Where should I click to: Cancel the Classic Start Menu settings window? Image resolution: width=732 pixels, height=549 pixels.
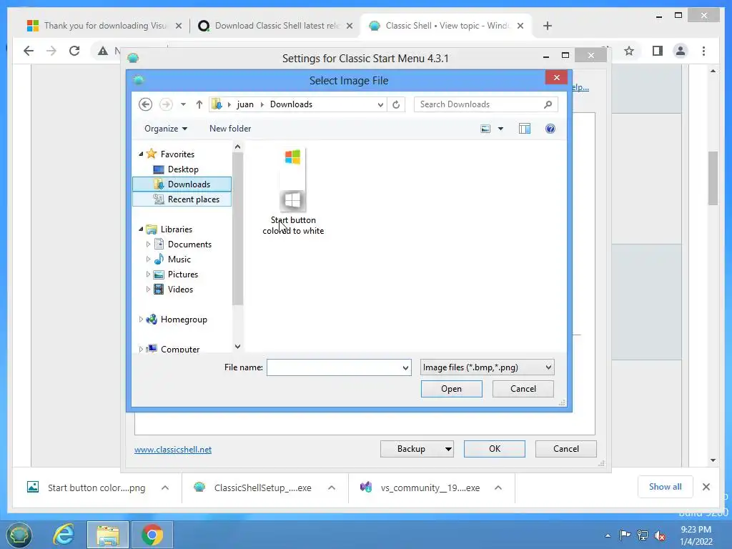tap(566, 449)
